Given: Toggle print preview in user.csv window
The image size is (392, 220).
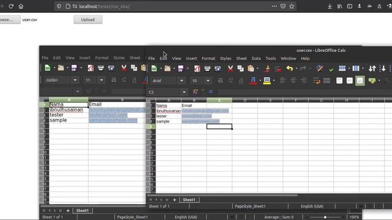Looking at the screenshot, I should 217,68.
